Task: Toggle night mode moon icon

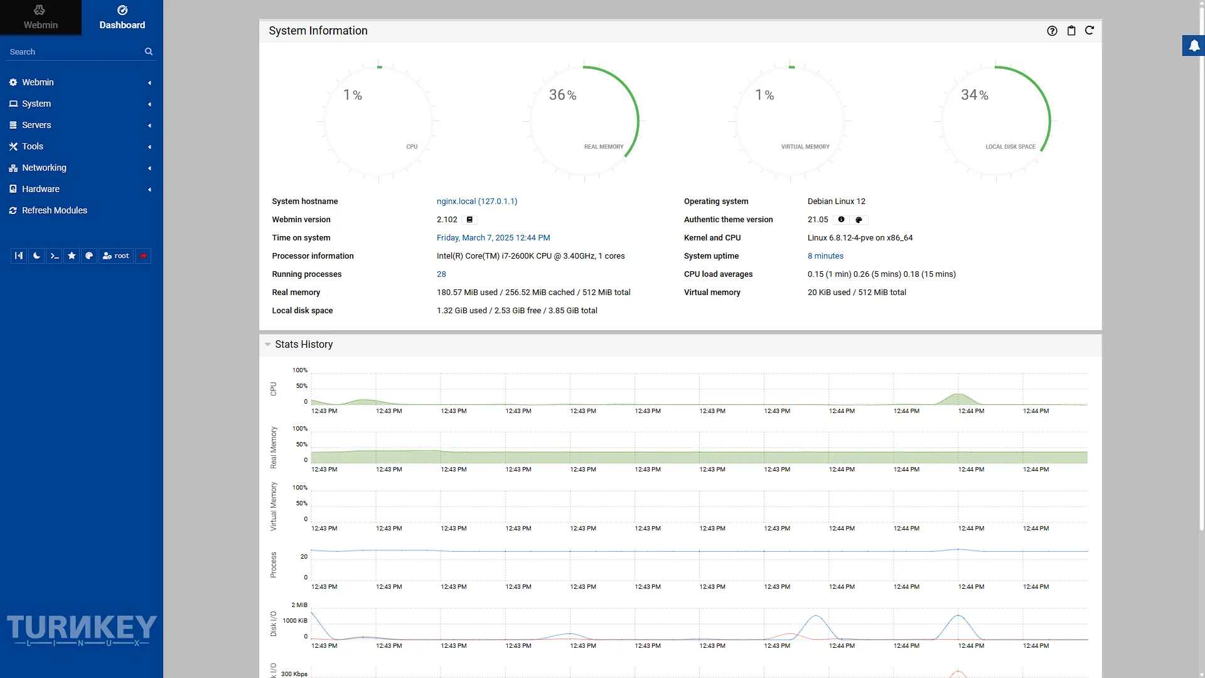Action: click(36, 256)
